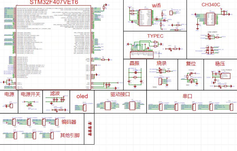Select the 串口 section heading
237x151 pixels.
click(x=187, y=96)
